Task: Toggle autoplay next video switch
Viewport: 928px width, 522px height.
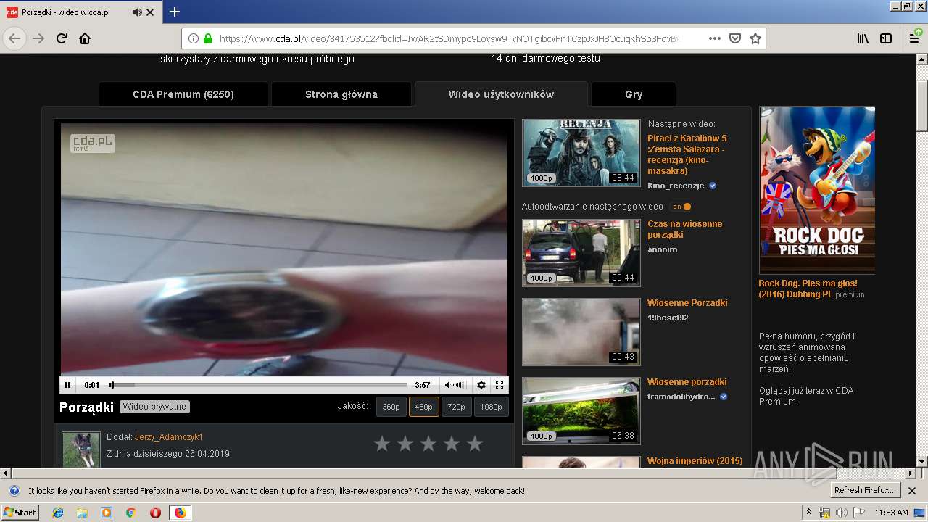Action: [681, 207]
